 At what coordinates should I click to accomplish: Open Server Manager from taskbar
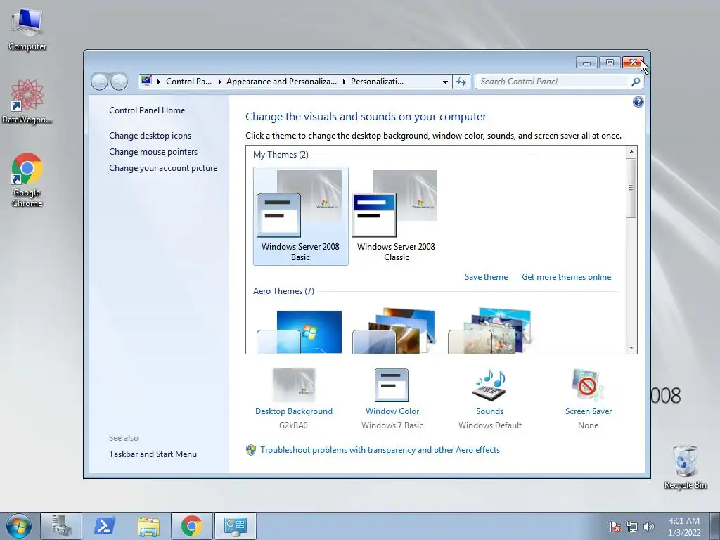coord(60,526)
